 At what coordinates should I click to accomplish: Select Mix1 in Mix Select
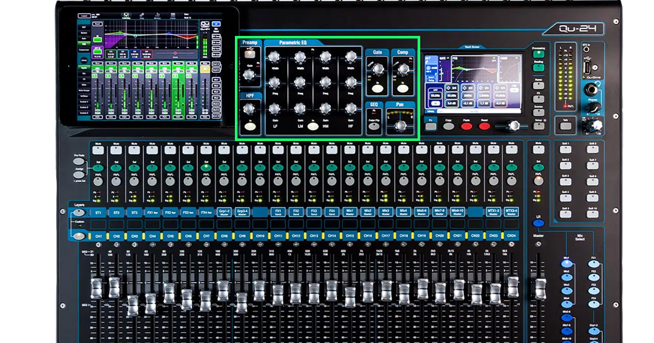(x=567, y=262)
